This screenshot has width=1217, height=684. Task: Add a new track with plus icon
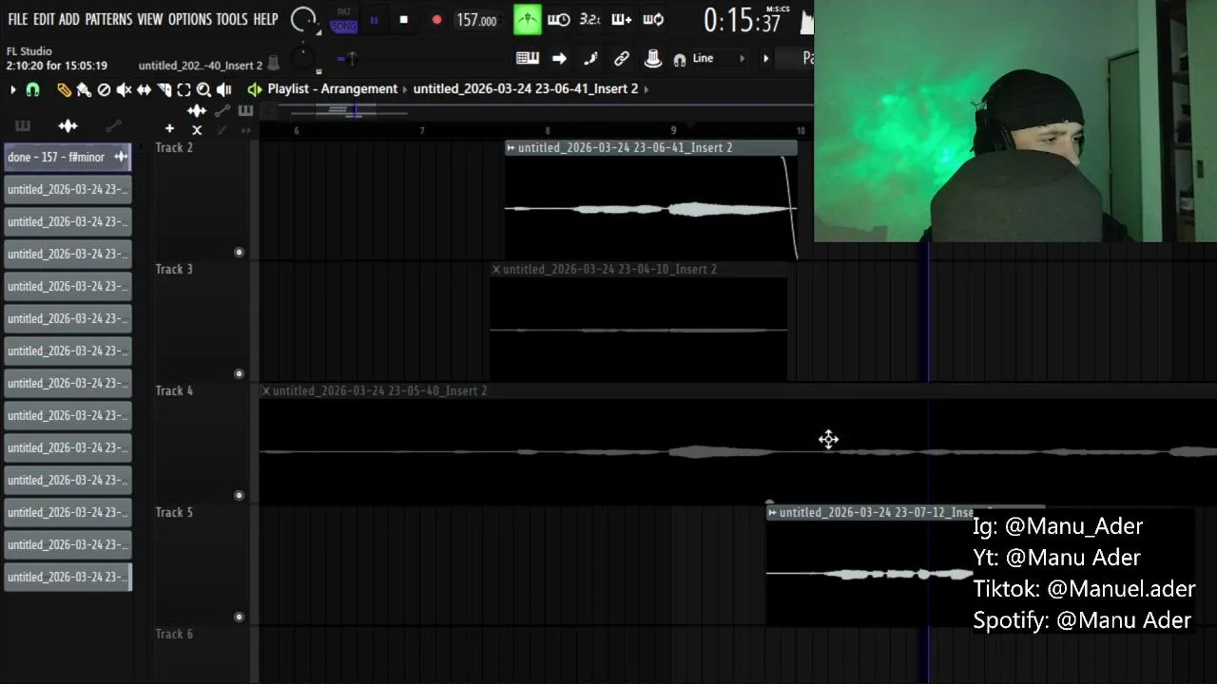click(x=169, y=128)
